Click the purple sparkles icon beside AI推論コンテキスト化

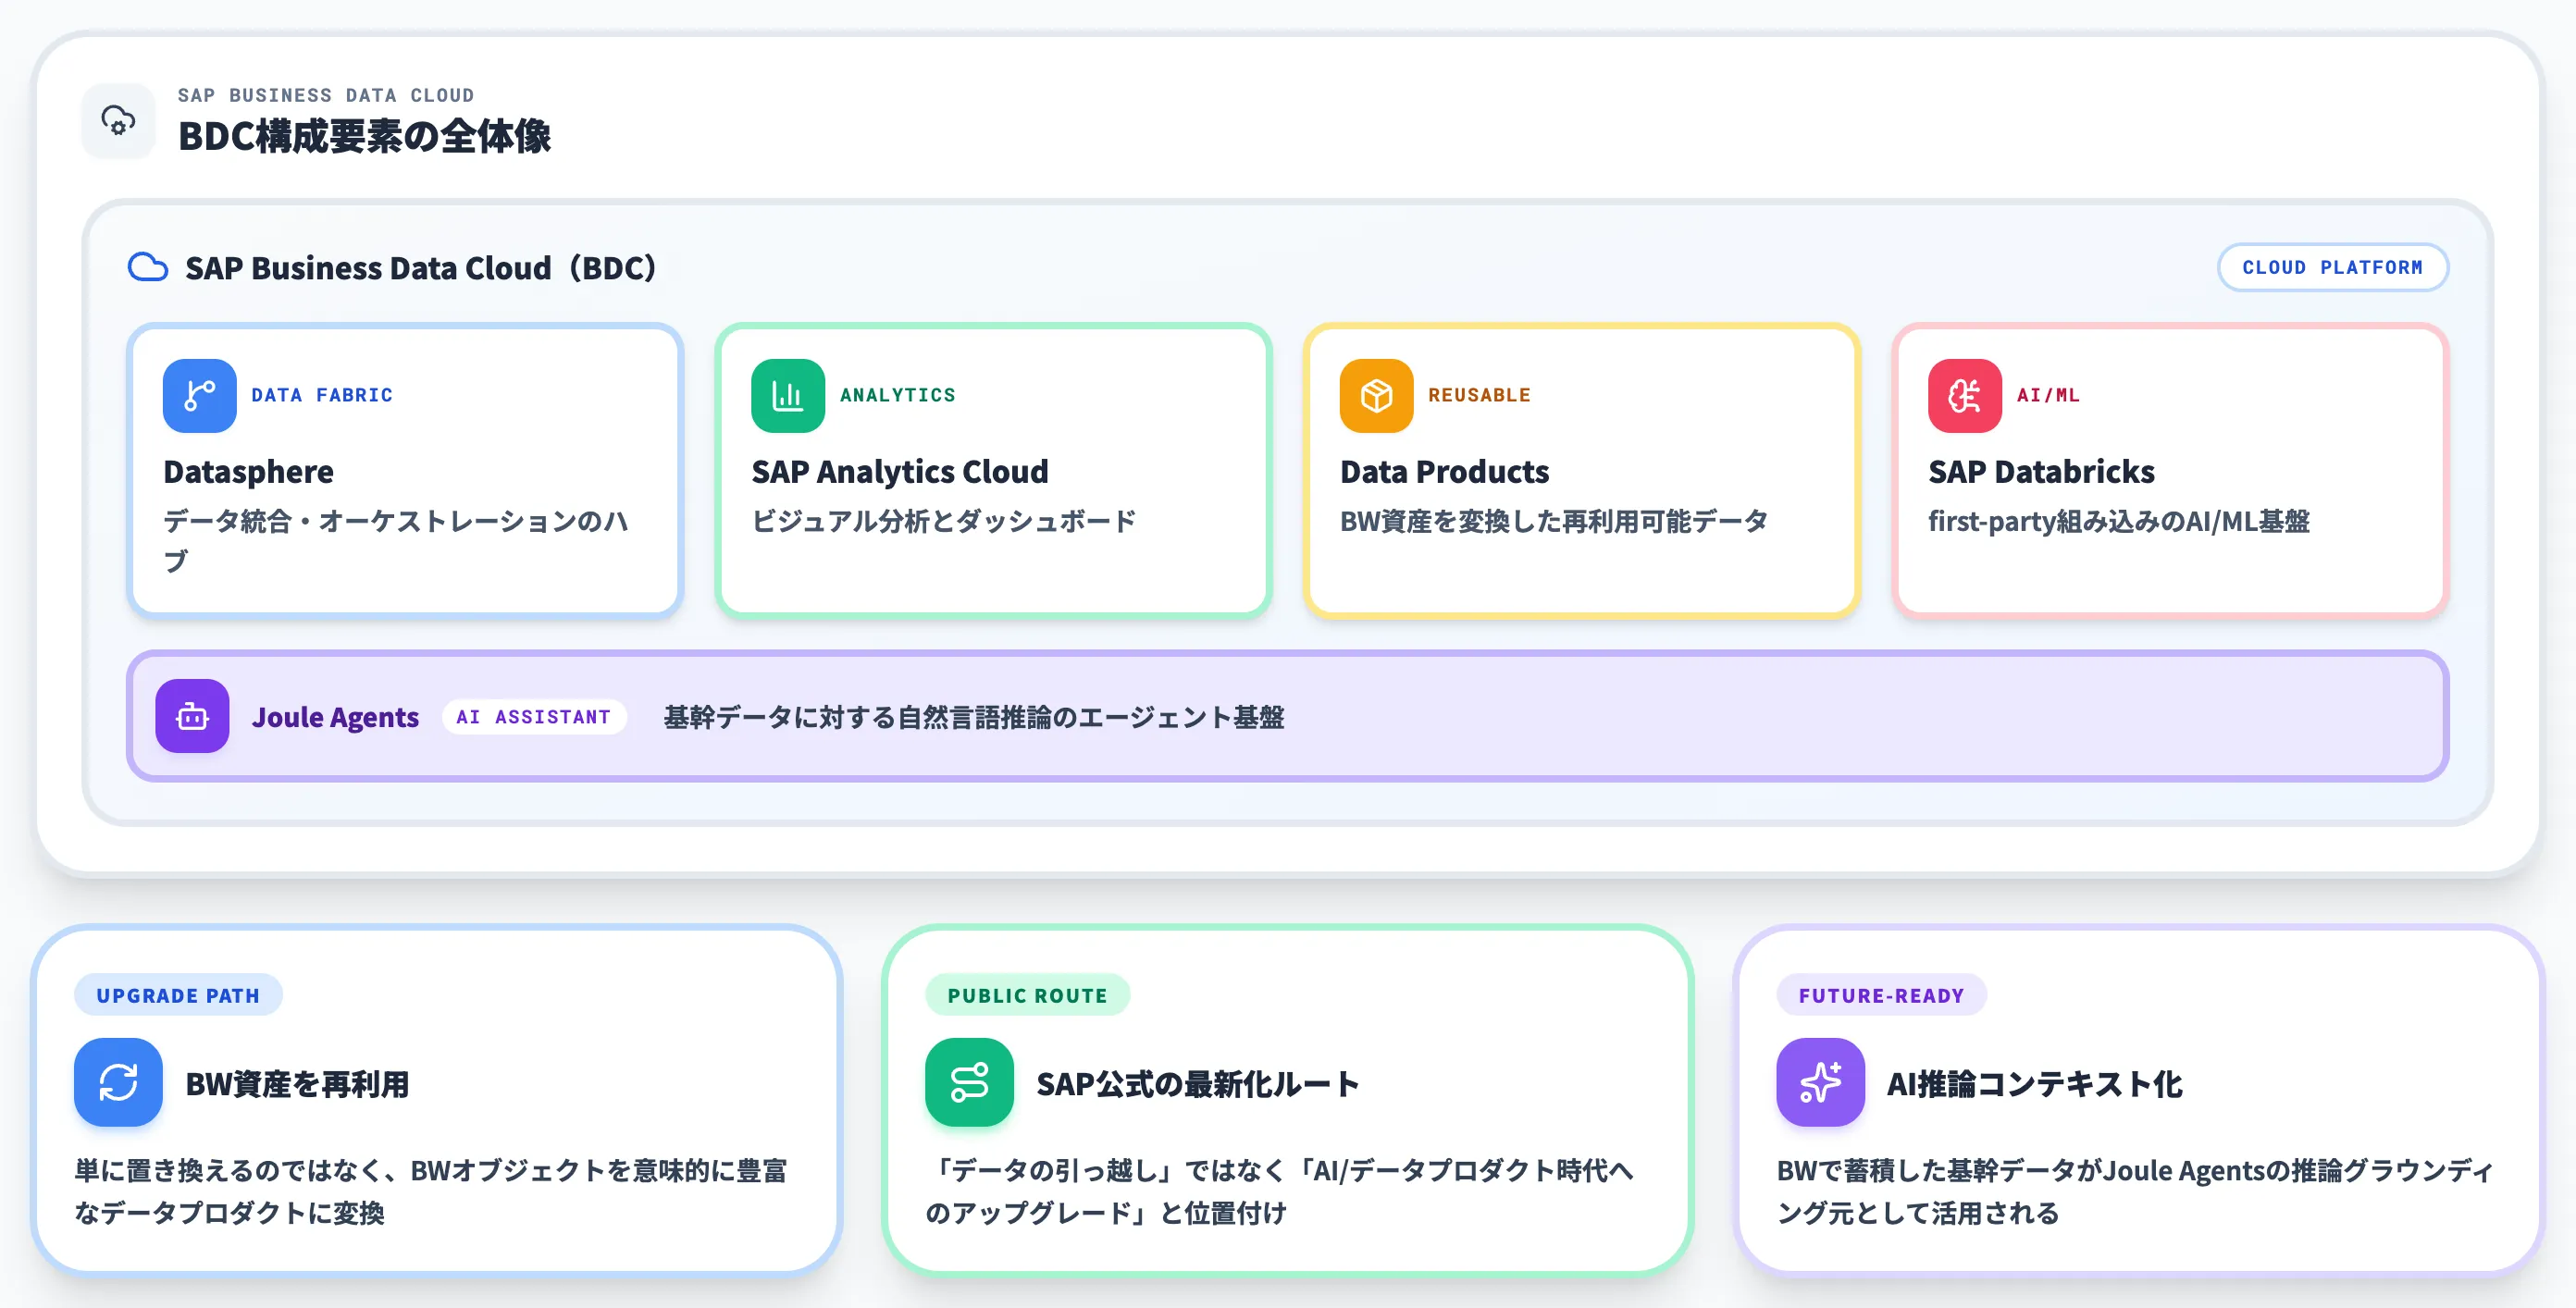point(1820,1082)
